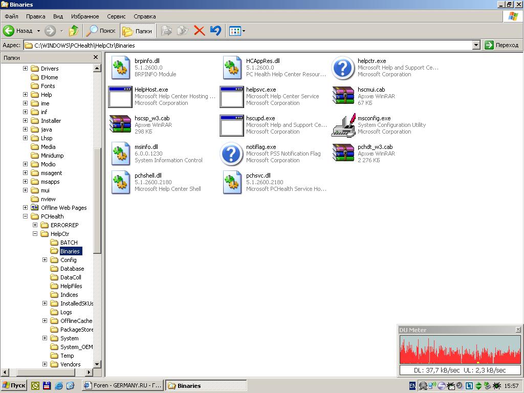Open the address bar dropdown list

coord(476,45)
